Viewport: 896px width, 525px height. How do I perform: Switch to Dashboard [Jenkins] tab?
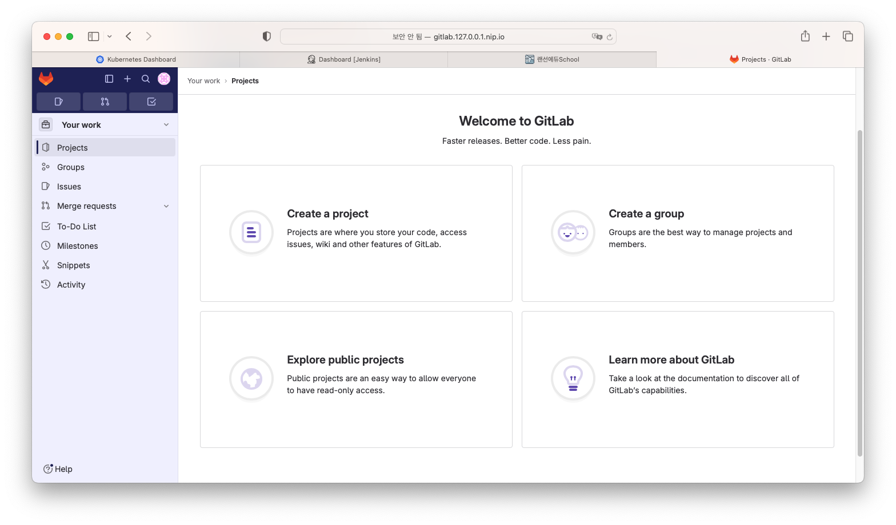pos(344,59)
